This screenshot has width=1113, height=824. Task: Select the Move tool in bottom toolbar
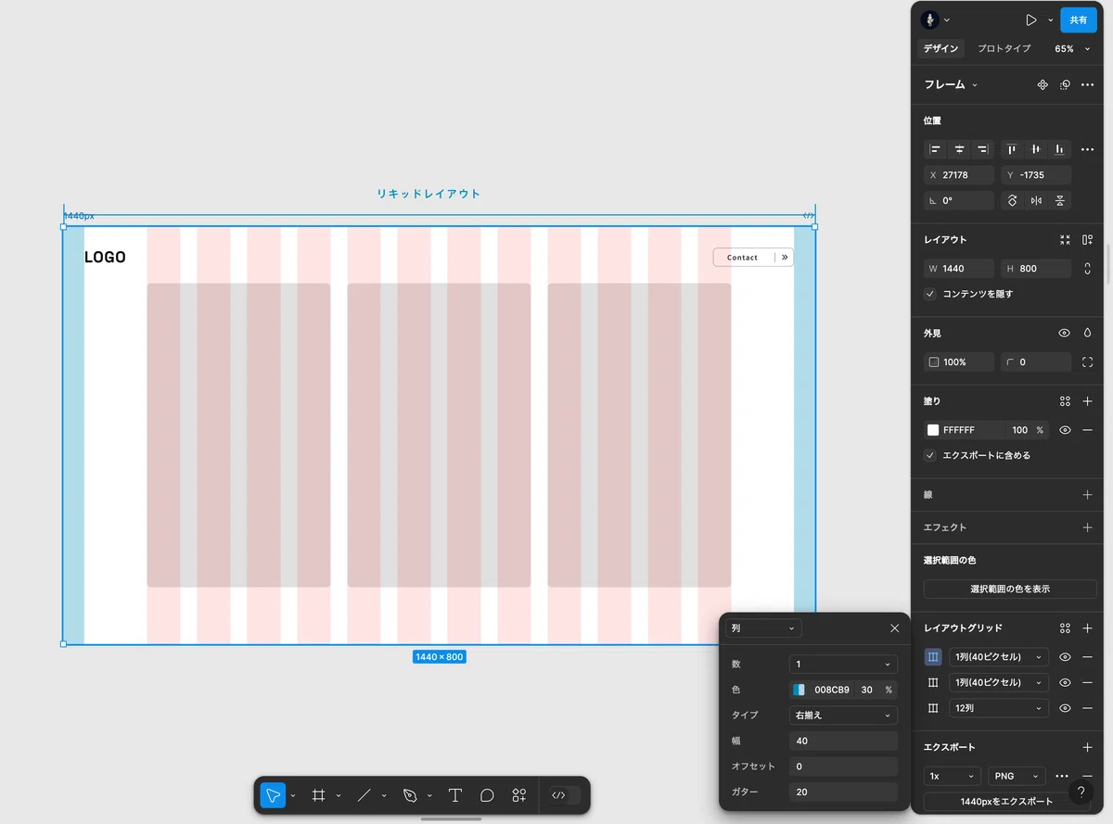point(273,795)
